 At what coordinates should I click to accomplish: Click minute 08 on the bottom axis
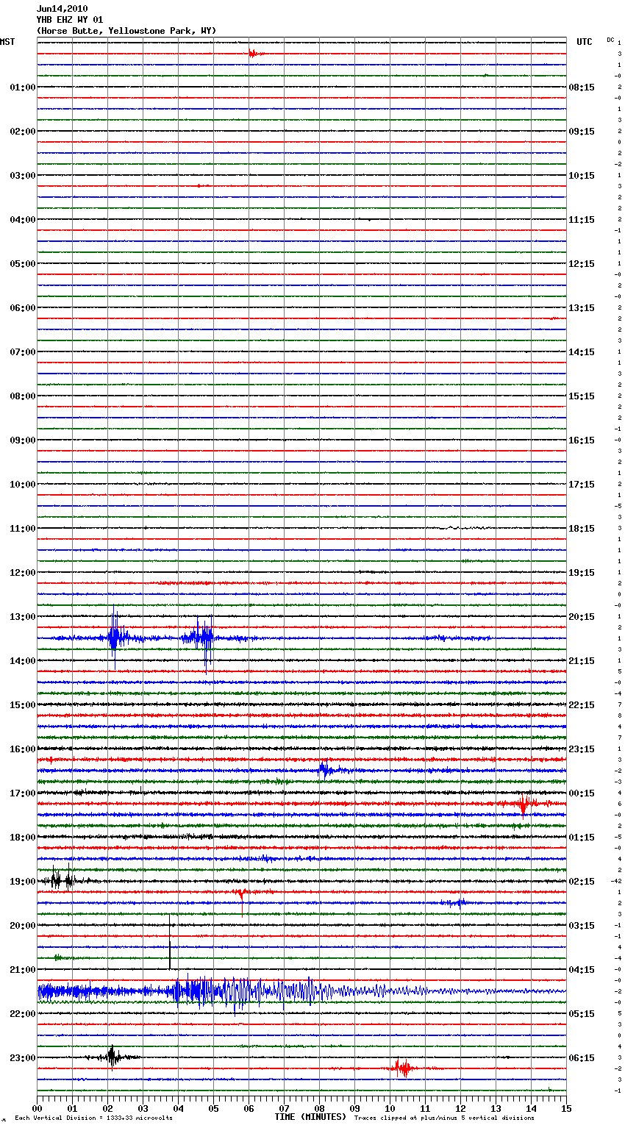[319, 1108]
